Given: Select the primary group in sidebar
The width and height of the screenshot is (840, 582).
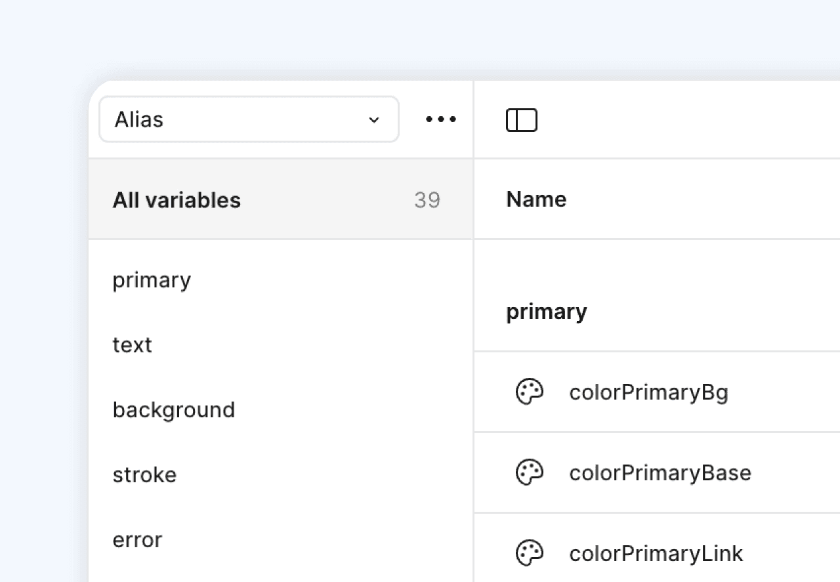Looking at the screenshot, I should click(x=152, y=280).
